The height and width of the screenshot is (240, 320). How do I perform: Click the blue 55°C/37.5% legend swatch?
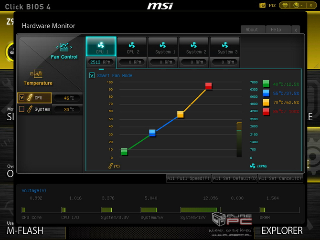point(266,93)
